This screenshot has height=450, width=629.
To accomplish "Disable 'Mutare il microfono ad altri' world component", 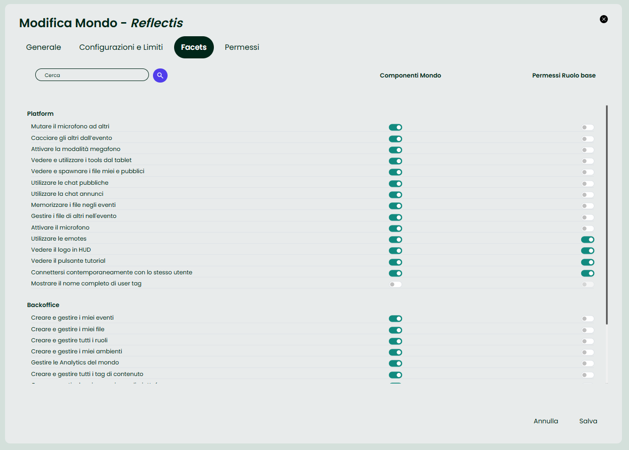I will pyautogui.click(x=396, y=127).
